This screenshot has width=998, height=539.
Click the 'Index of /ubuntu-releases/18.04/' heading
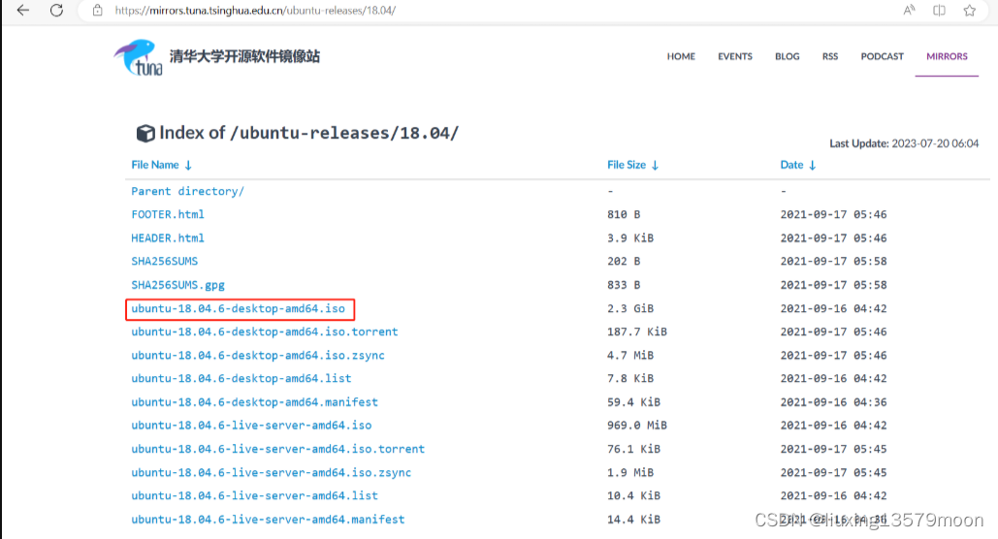(x=308, y=133)
